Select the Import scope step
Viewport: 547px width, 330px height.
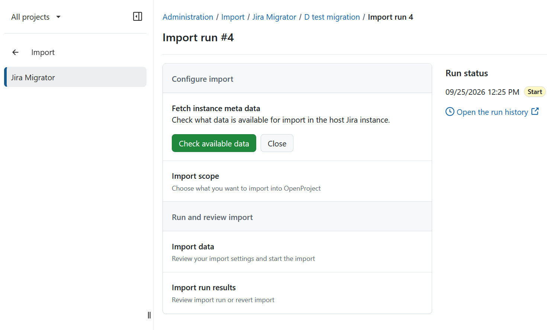pyautogui.click(x=297, y=181)
